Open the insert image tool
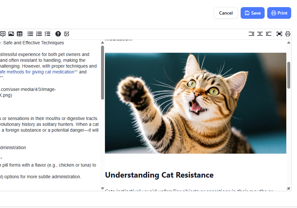Viewport: 297px width, 208px height. pyautogui.click(x=11, y=34)
